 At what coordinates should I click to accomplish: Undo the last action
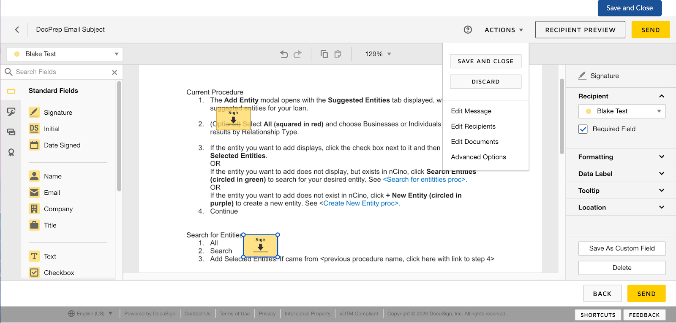(x=284, y=54)
